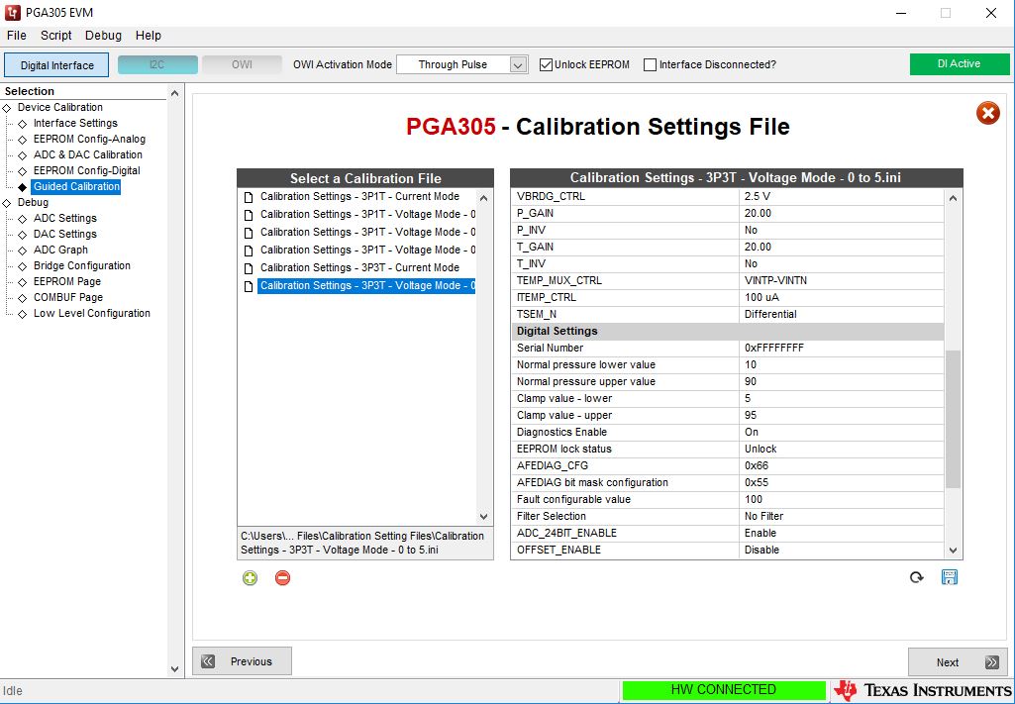Open EEPROM Page in the tree

67,281
